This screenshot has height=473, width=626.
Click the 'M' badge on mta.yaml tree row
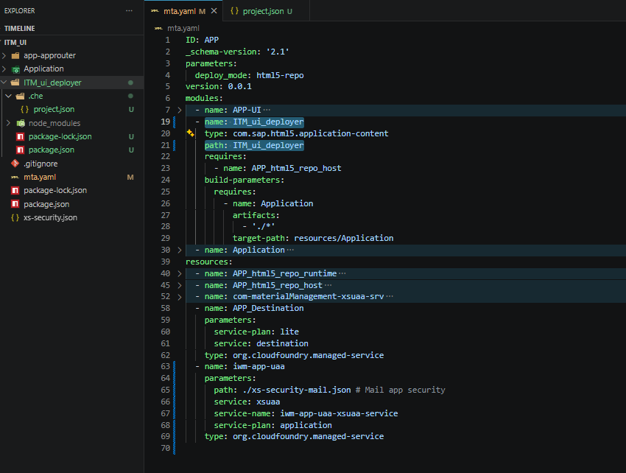pyautogui.click(x=130, y=177)
